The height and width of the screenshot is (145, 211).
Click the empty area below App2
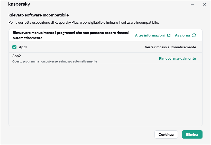pos(105,95)
